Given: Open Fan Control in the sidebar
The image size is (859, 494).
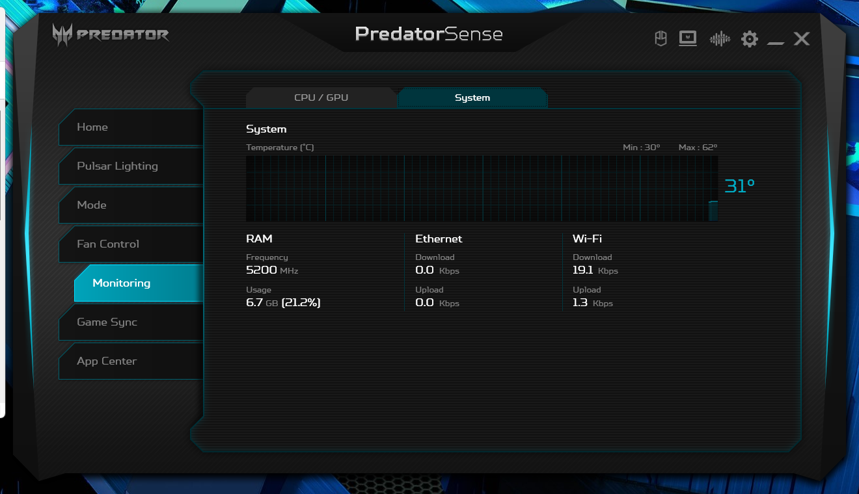Looking at the screenshot, I should click(131, 244).
